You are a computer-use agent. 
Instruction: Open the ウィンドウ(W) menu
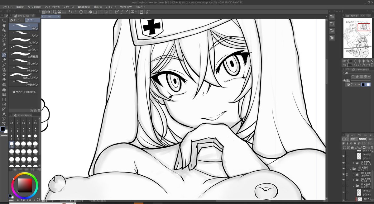pos(126,7)
